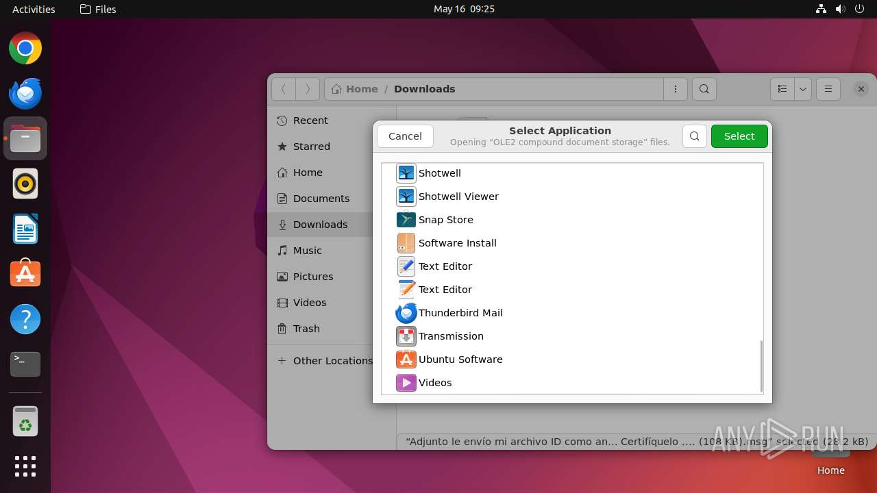Open the power menu in the top bar
The width and height of the screenshot is (877, 493).
[x=859, y=9]
